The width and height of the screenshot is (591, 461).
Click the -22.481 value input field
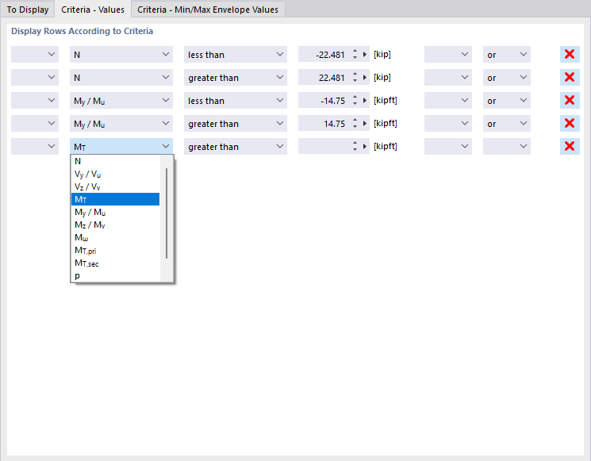pos(324,54)
